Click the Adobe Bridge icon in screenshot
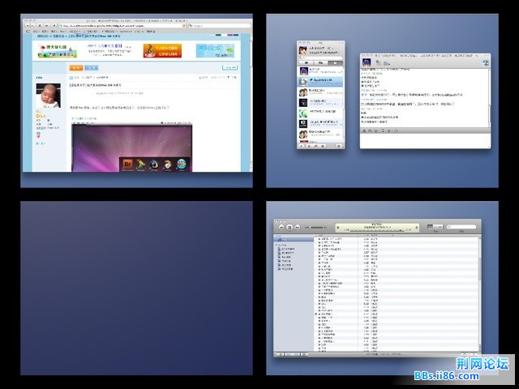The height and width of the screenshot is (389, 519). pyautogui.click(x=127, y=162)
